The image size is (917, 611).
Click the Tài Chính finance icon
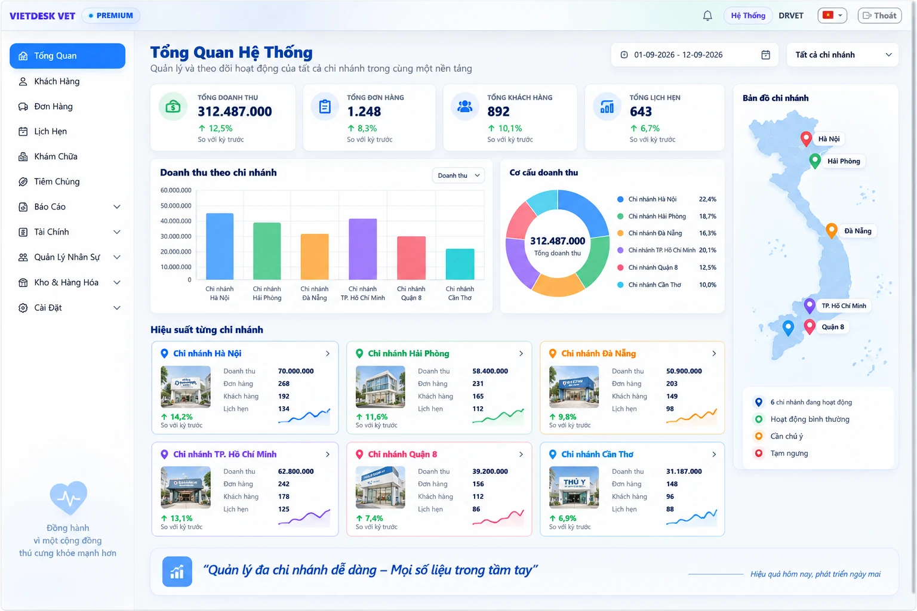pyautogui.click(x=23, y=232)
